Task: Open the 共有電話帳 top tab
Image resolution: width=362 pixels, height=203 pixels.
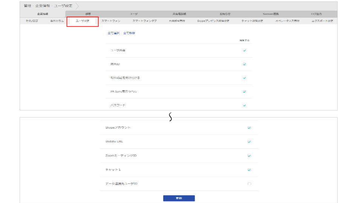Action: 179,14
